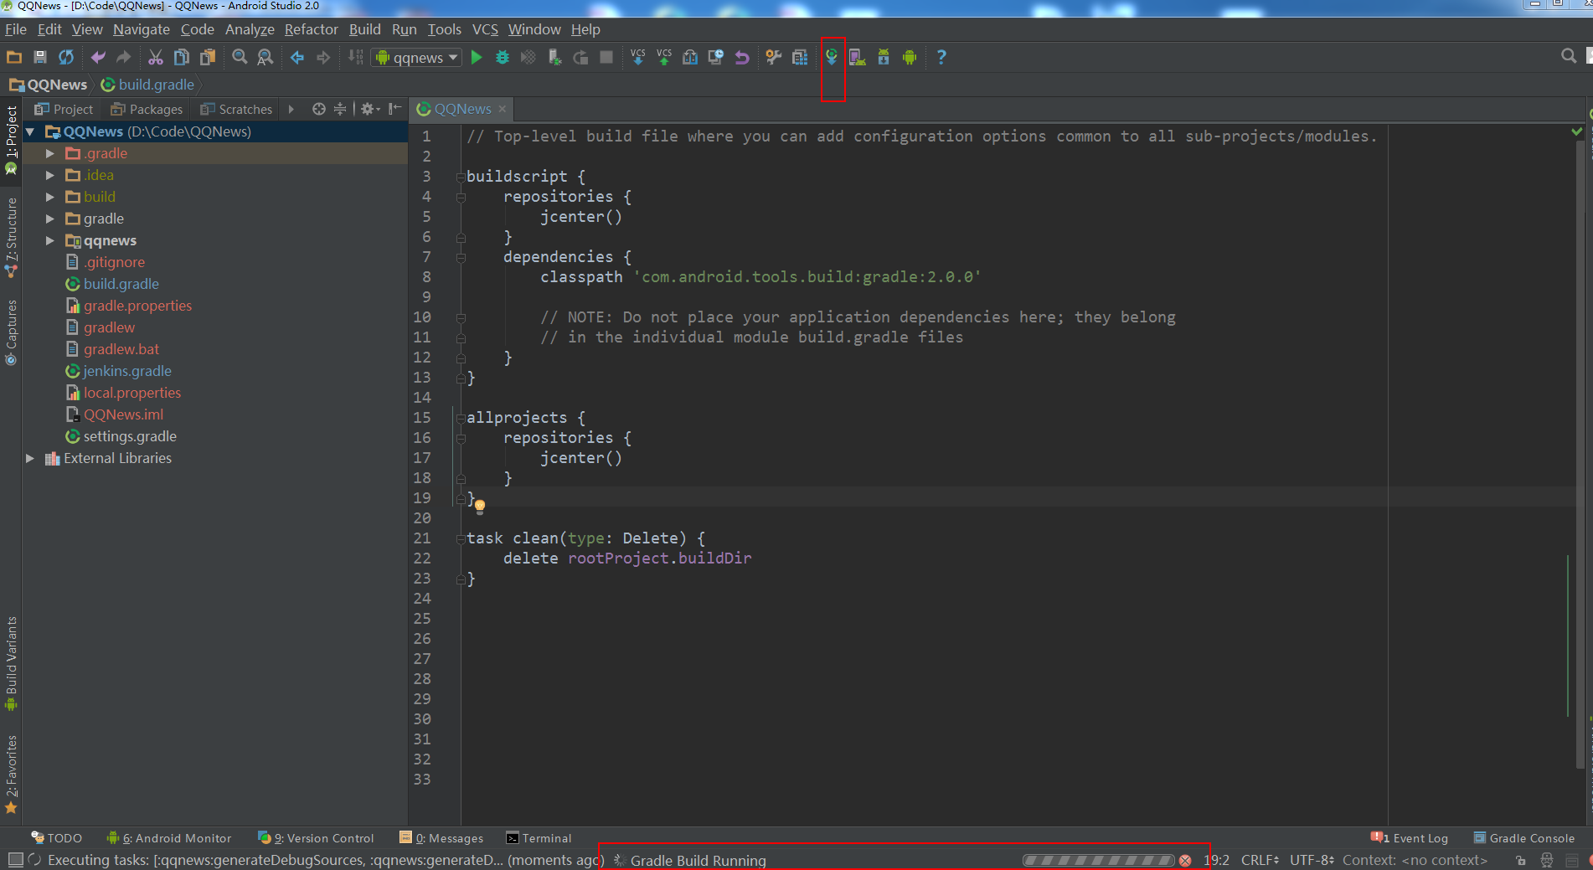Expand the .gradle folder
The height and width of the screenshot is (870, 1593).
pyautogui.click(x=50, y=153)
